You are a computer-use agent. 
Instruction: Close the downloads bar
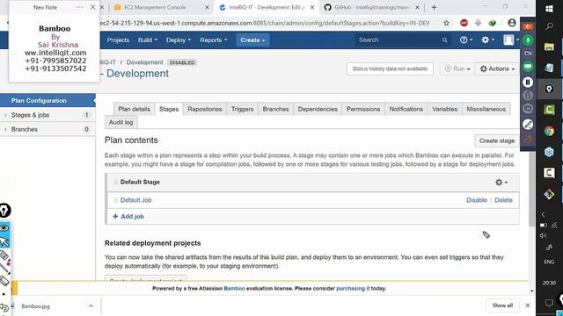[x=528, y=305]
